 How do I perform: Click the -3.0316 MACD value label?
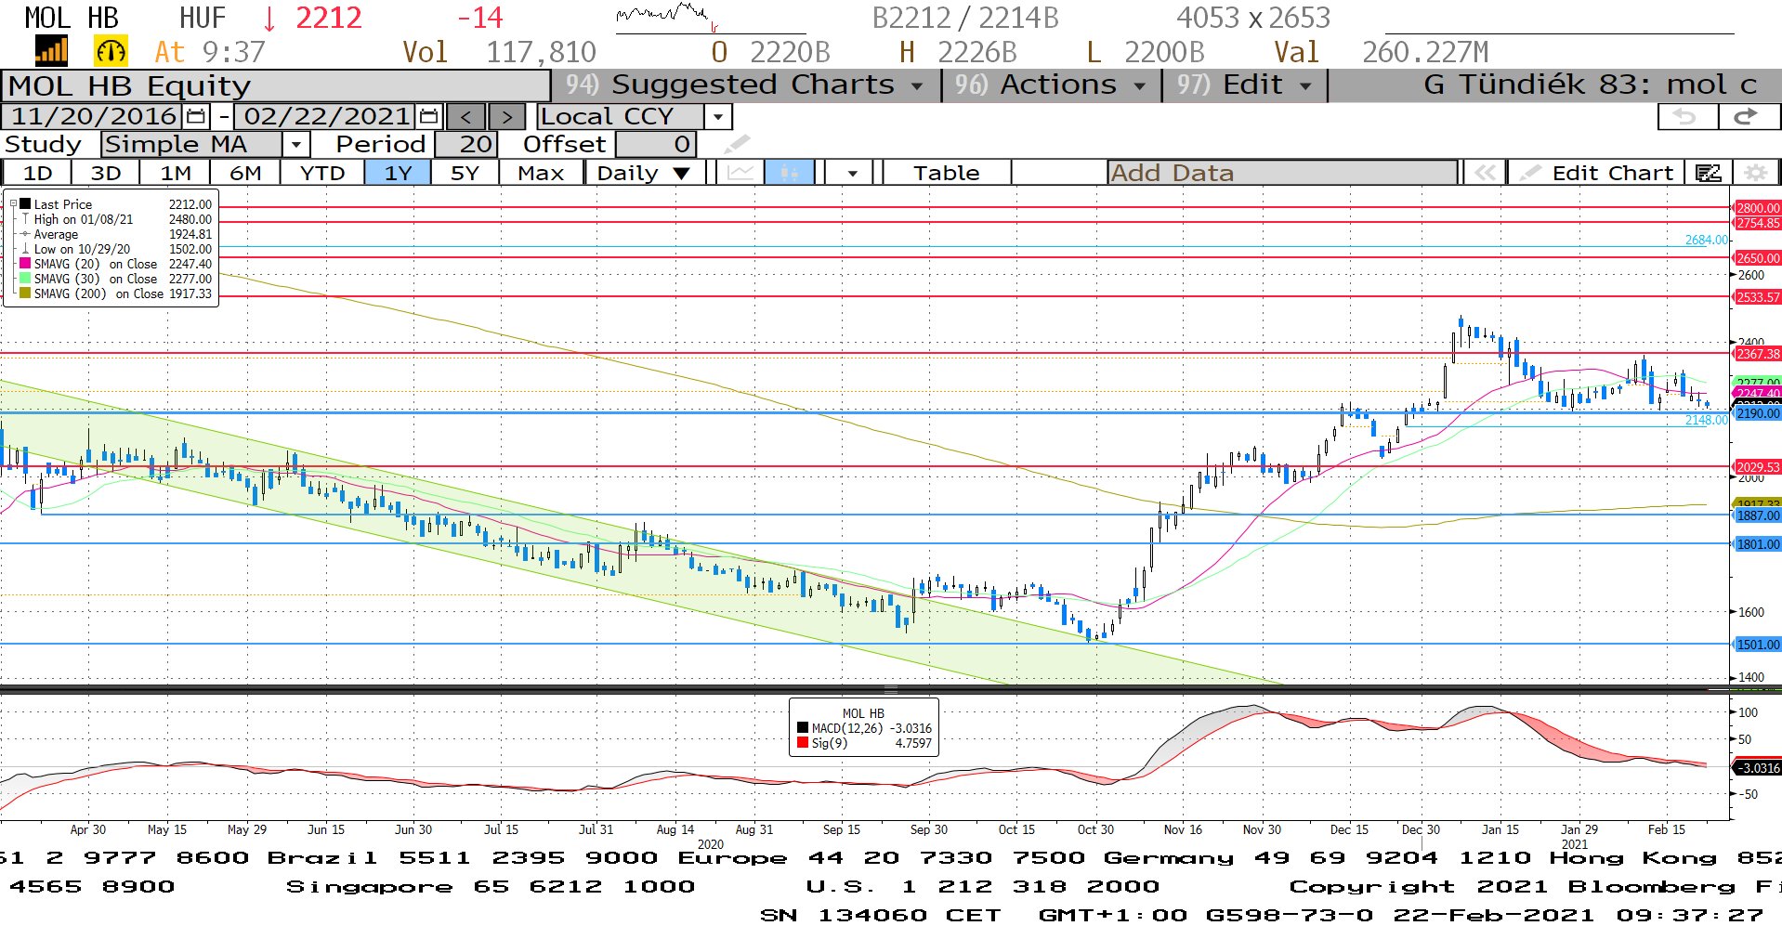click(x=1758, y=768)
